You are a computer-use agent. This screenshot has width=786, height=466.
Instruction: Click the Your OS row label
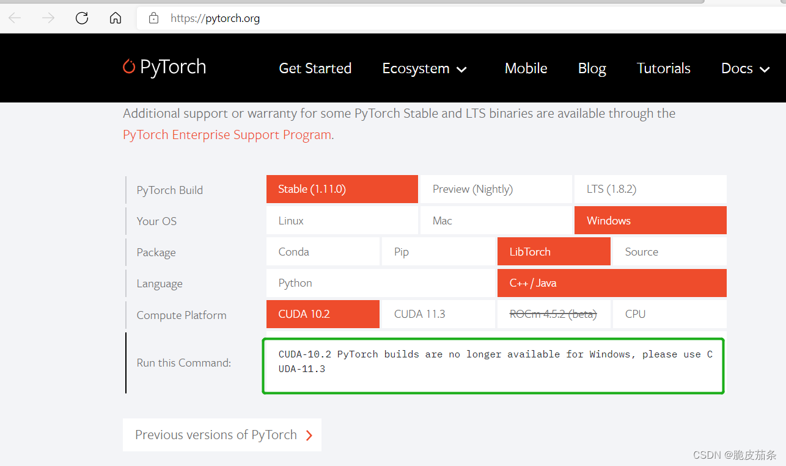point(156,221)
